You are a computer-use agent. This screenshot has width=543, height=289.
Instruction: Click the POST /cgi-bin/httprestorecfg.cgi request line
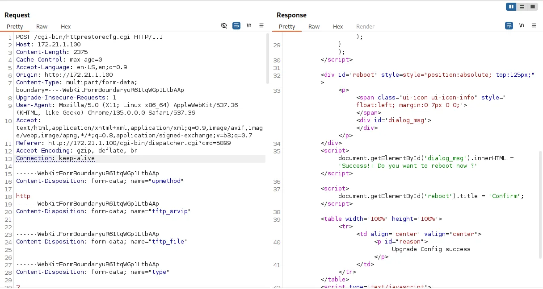point(89,37)
